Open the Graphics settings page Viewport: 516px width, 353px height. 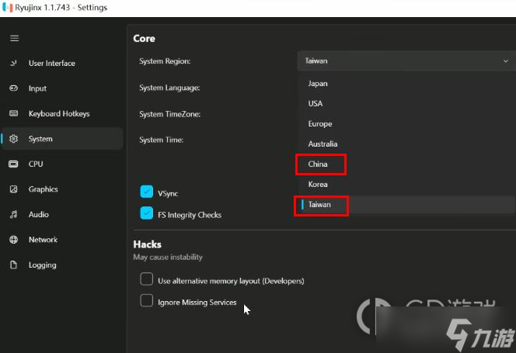[62, 189]
